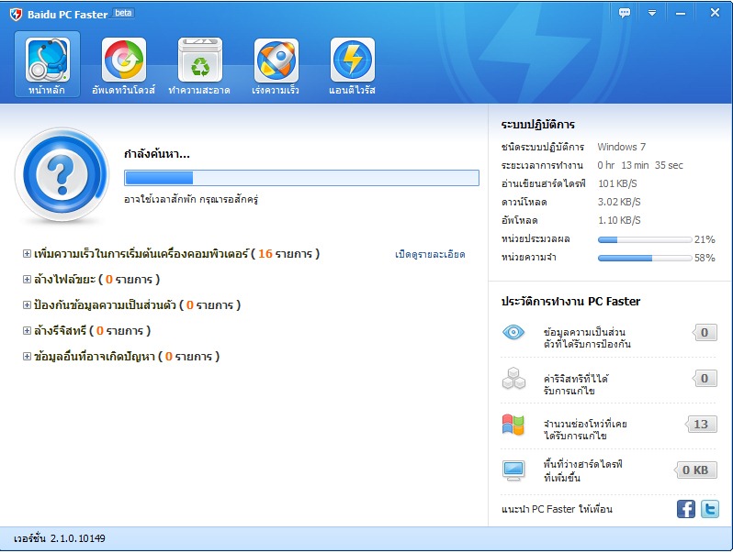Expand the เพิ่มความเร็วในการเริ่มต้นเครื่องคอมพิวเตอร์ item
This screenshot has height=553, width=733.
pyautogui.click(x=27, y=254)
